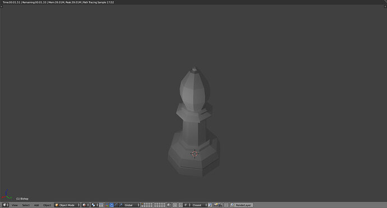Click the "(1) Bishop" object label
The height and width of the screenshot is (208, 387).
[x=22, y=198]
